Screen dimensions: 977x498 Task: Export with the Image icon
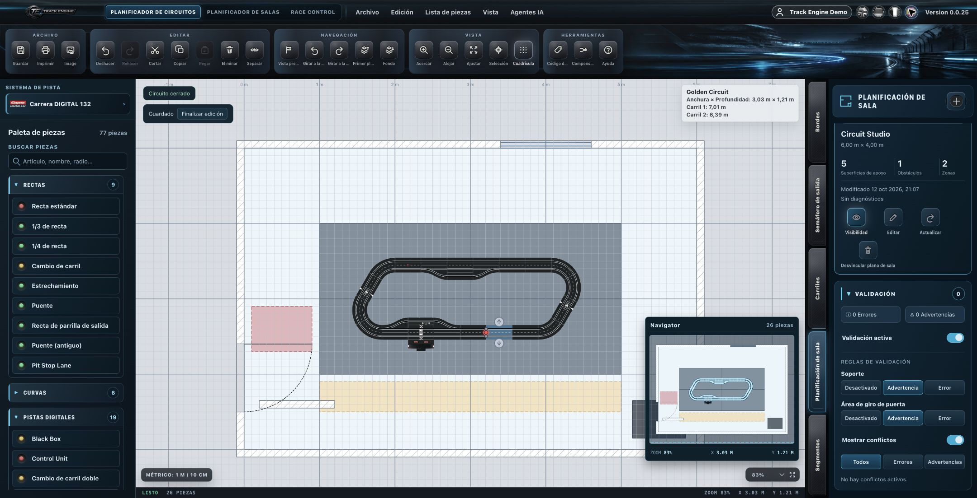point(70,50)
